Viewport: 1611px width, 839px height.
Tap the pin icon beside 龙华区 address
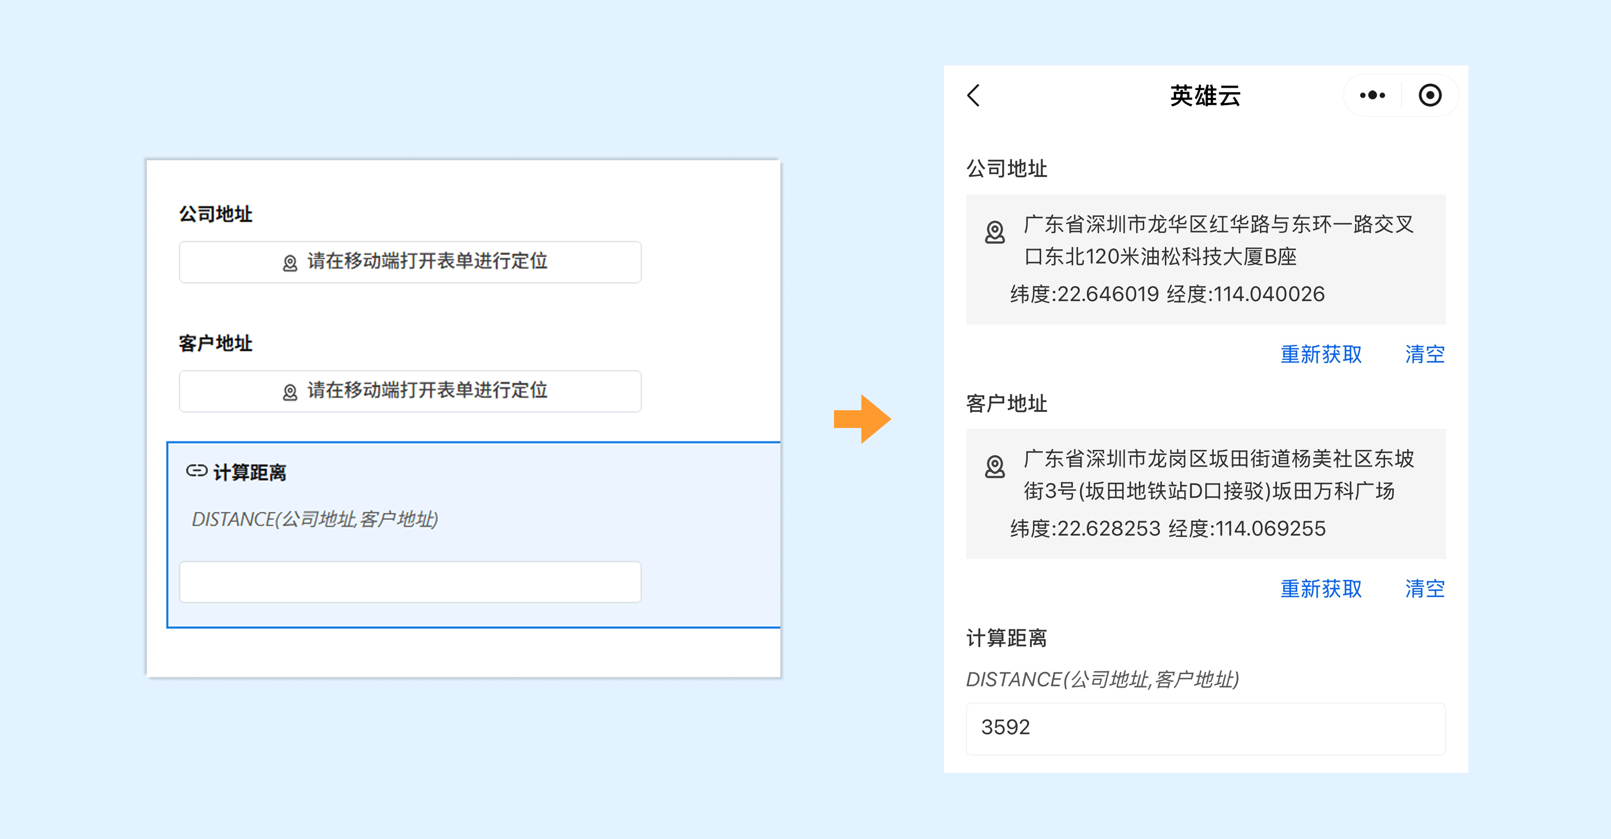coord(994,232)
